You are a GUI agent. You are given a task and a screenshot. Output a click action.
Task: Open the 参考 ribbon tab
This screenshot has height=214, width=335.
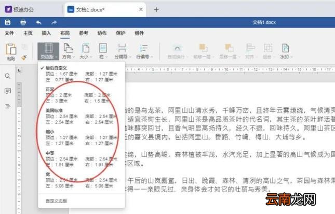84,33
